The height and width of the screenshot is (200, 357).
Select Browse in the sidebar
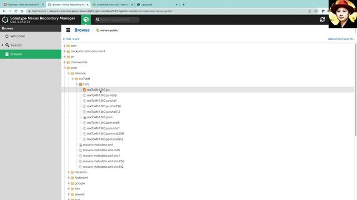[x=31, y=54]
